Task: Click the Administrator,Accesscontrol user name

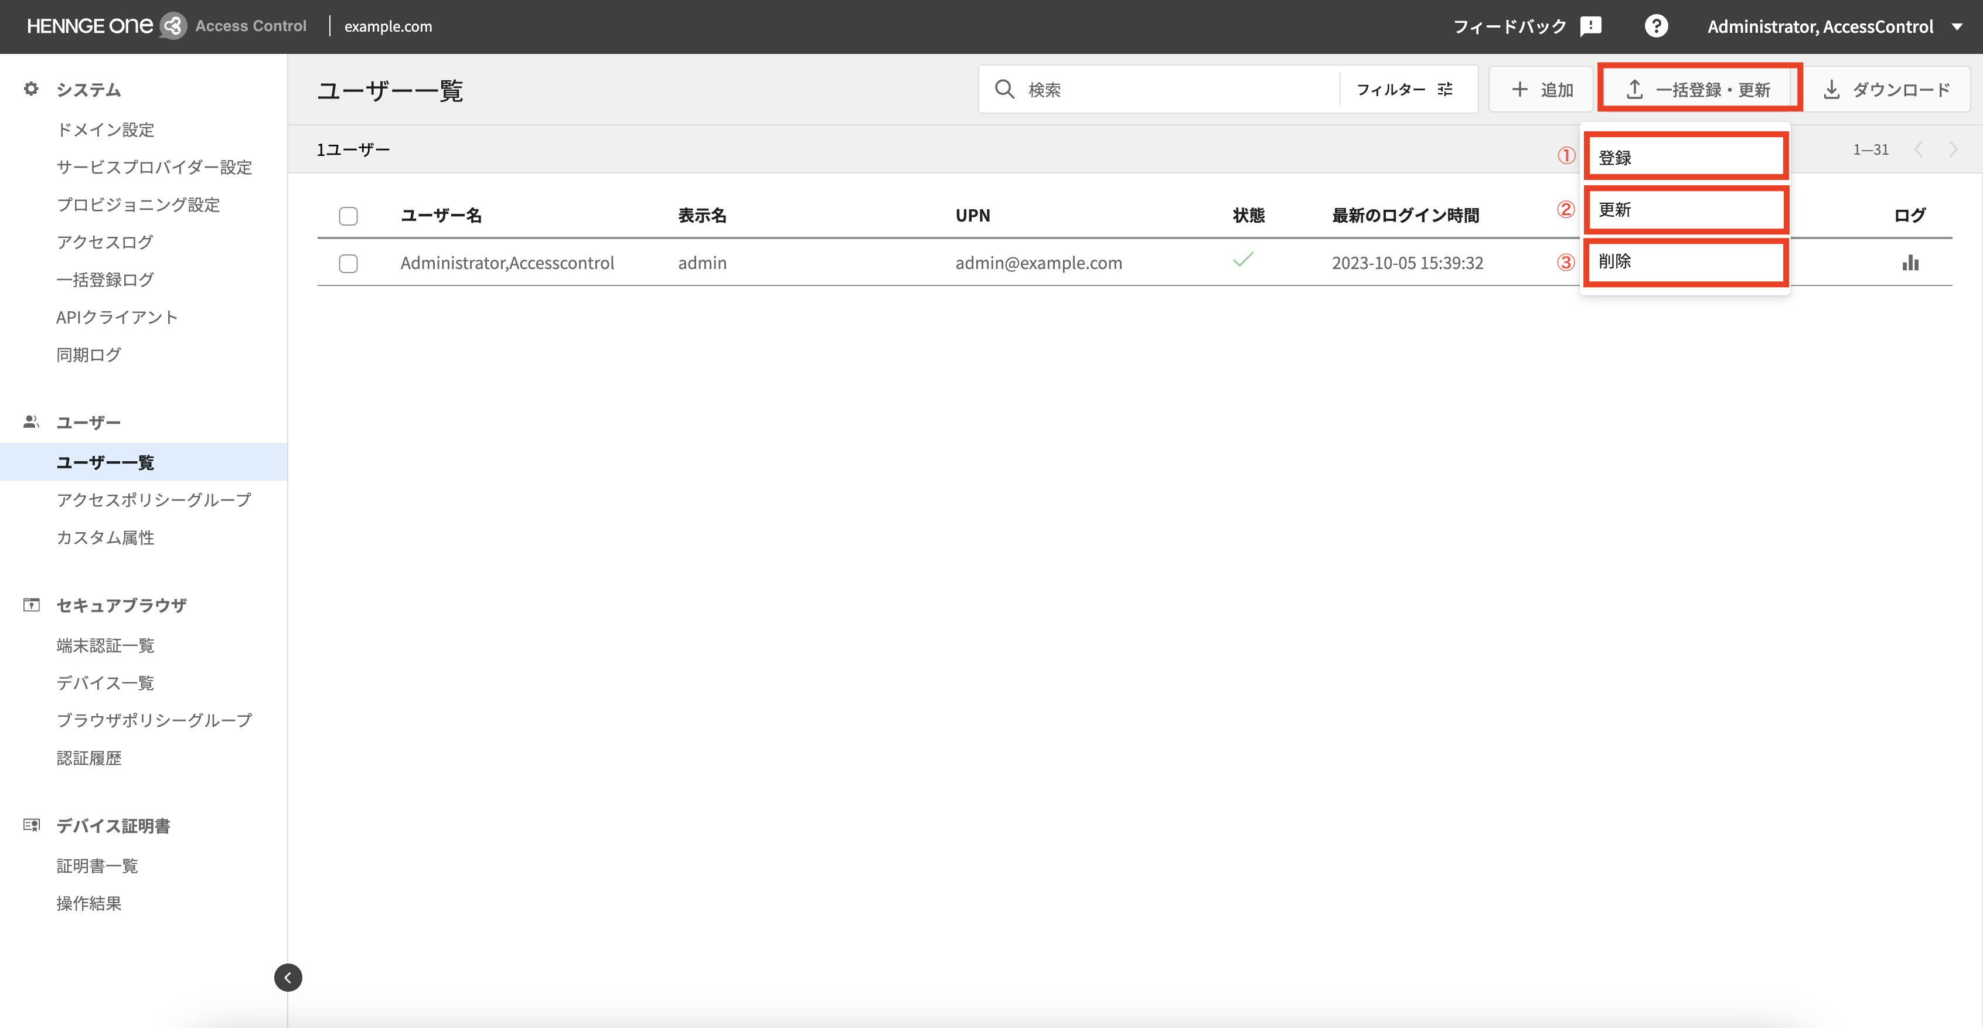Action: 507,263
